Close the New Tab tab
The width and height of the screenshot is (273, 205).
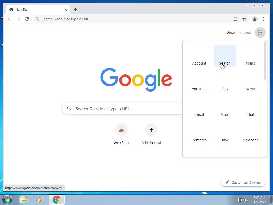(66, 10)
